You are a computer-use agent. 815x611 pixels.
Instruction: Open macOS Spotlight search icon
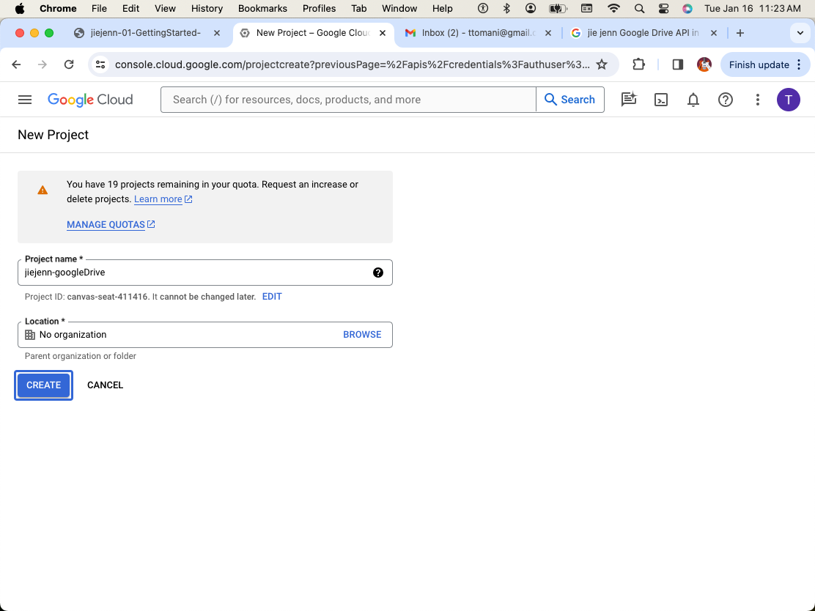(640, 8)
